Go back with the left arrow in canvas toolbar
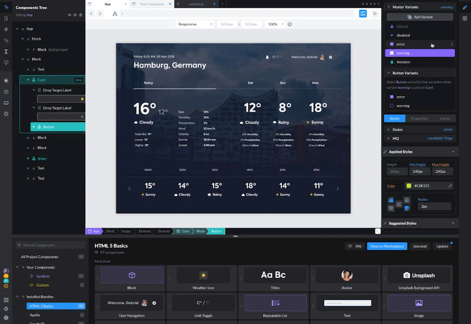471x324 pixels. click(92, 14)
